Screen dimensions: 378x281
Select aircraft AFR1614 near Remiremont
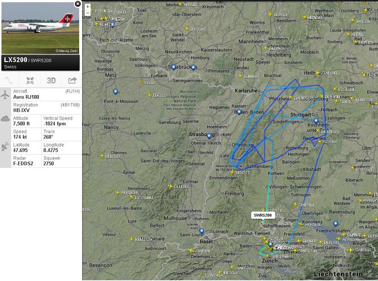pyautogui.click(x=117, y=192)
